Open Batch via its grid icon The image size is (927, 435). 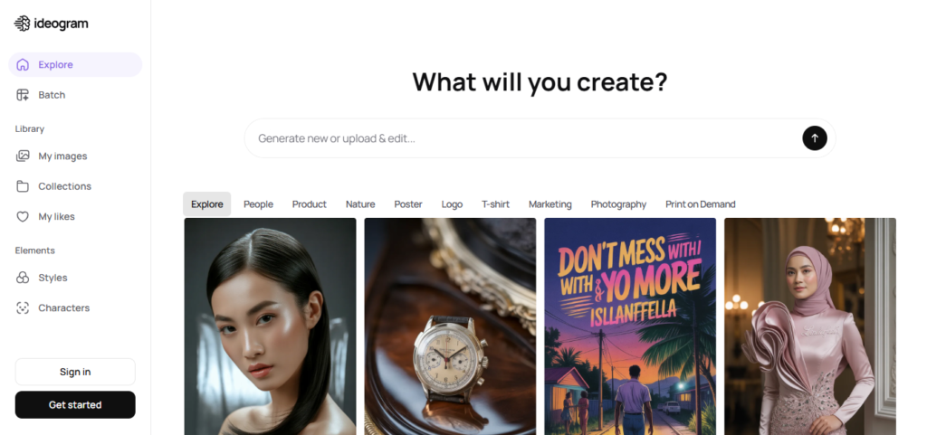click(23, 95)
